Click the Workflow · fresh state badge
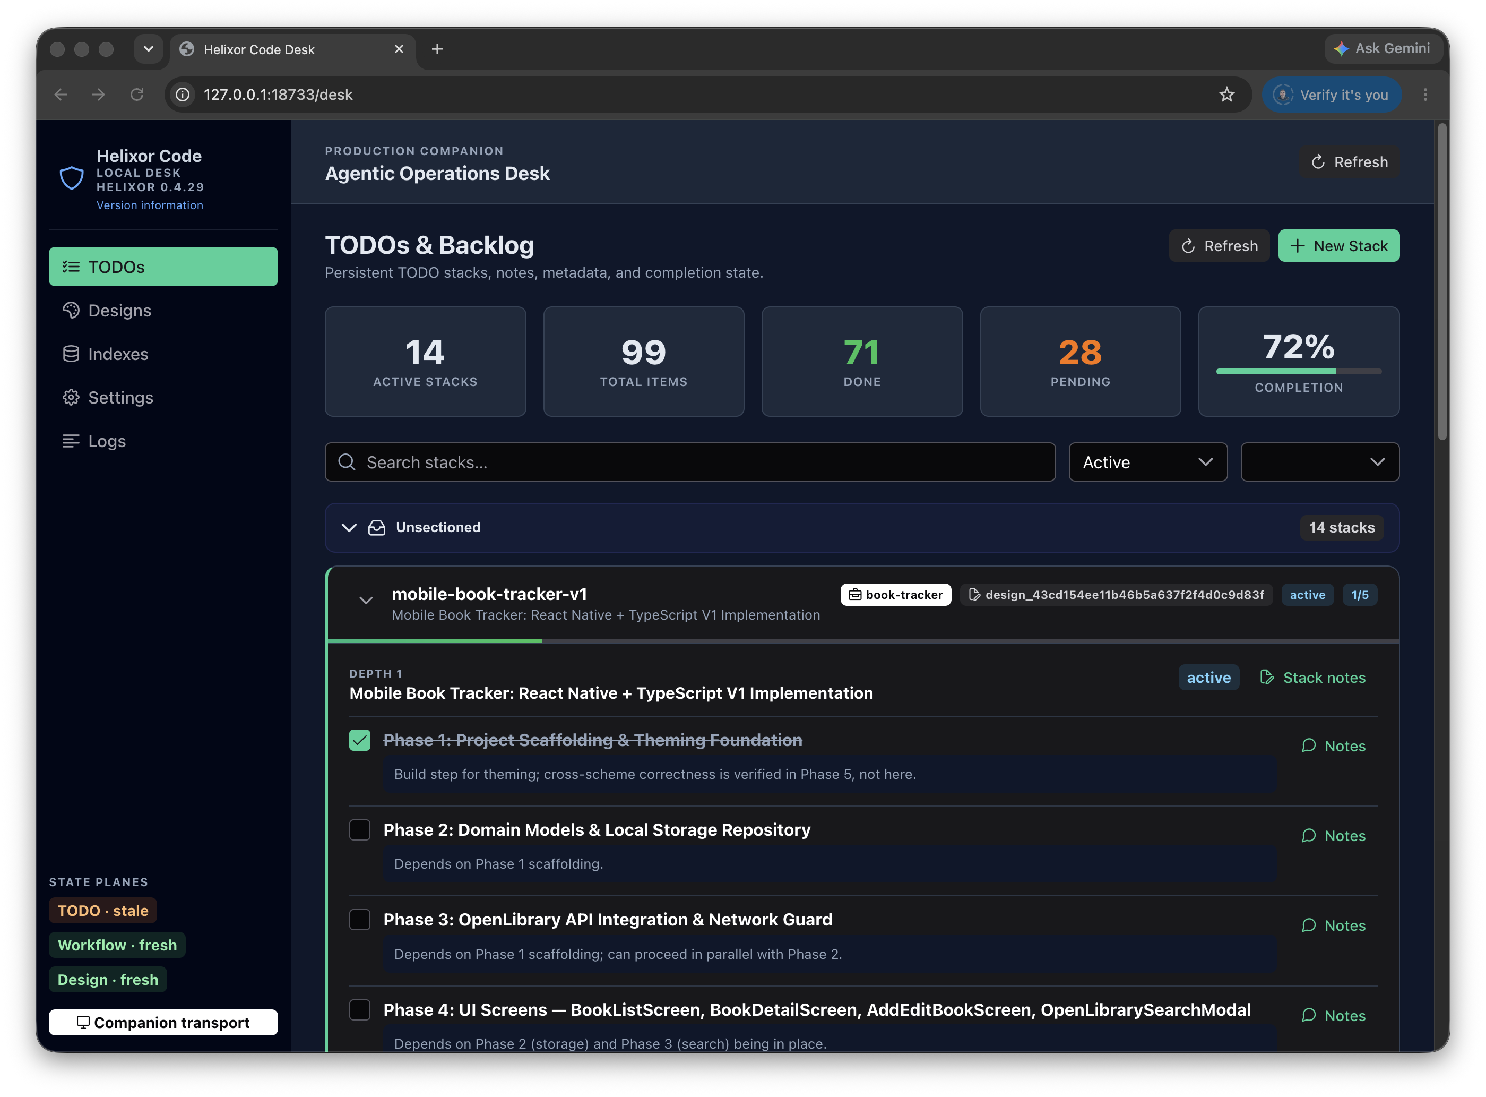1486x1097 pixels. tap(117, 946)
